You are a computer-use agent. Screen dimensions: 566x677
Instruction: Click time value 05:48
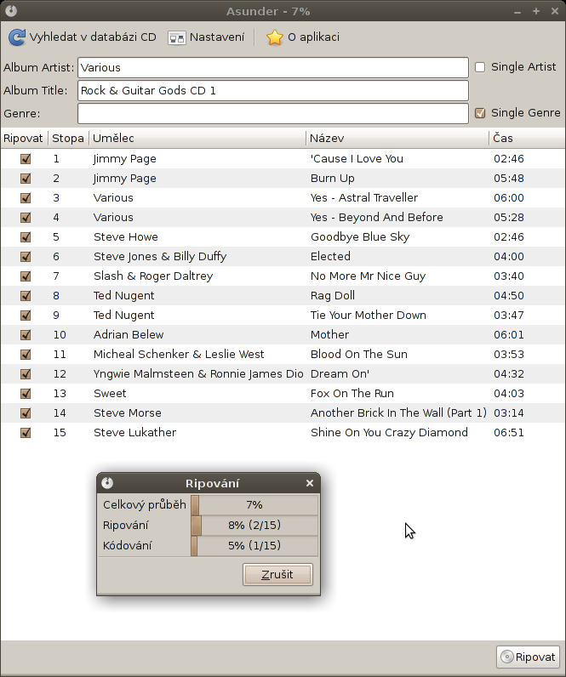(508, 179)
